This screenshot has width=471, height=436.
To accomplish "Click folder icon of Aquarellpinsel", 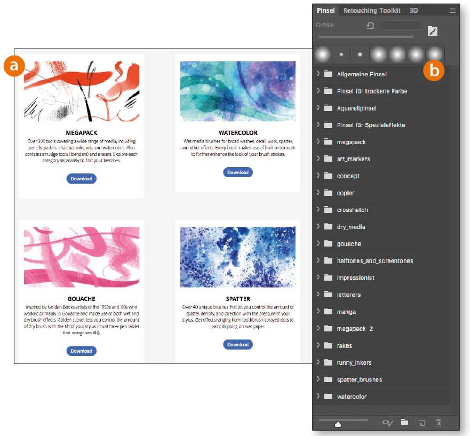I will [329, 108].
